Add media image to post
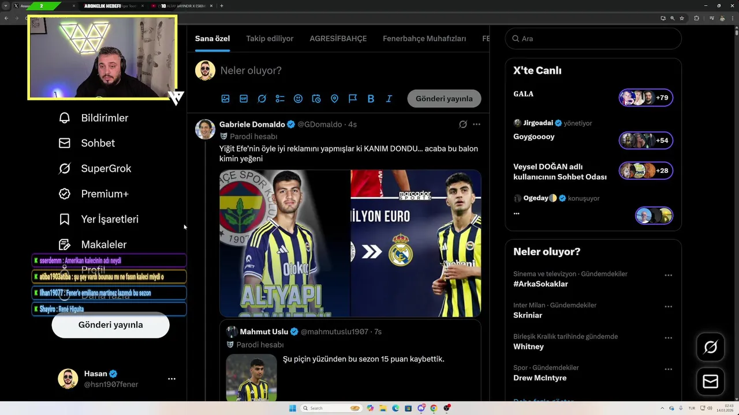Screen dimensions: 739x415 click(225, 99)
